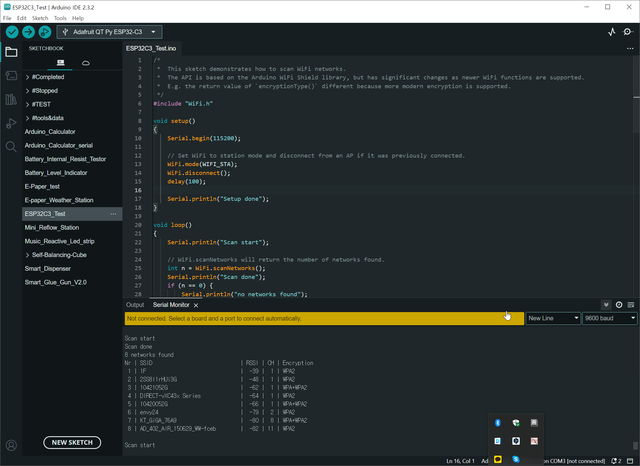Image resolution: width=640 pixels, height=466 pixels.
Task: Open the Help menu
Action: (78, 18)
